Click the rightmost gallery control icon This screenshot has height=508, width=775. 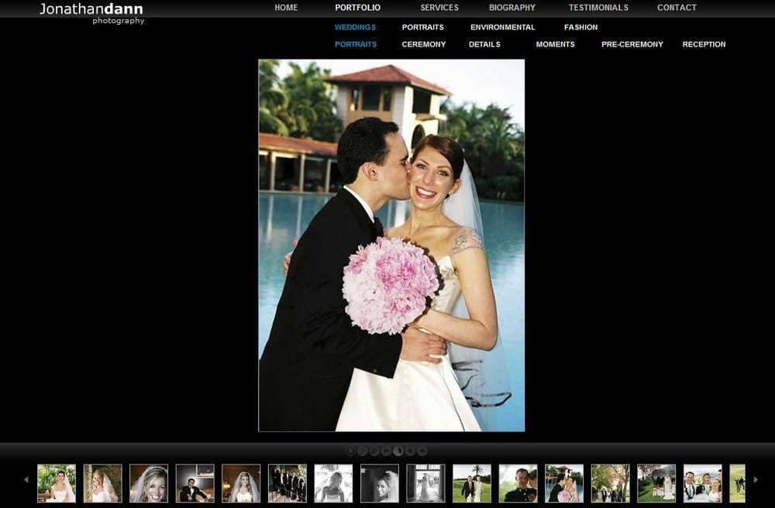coord(421,450)
